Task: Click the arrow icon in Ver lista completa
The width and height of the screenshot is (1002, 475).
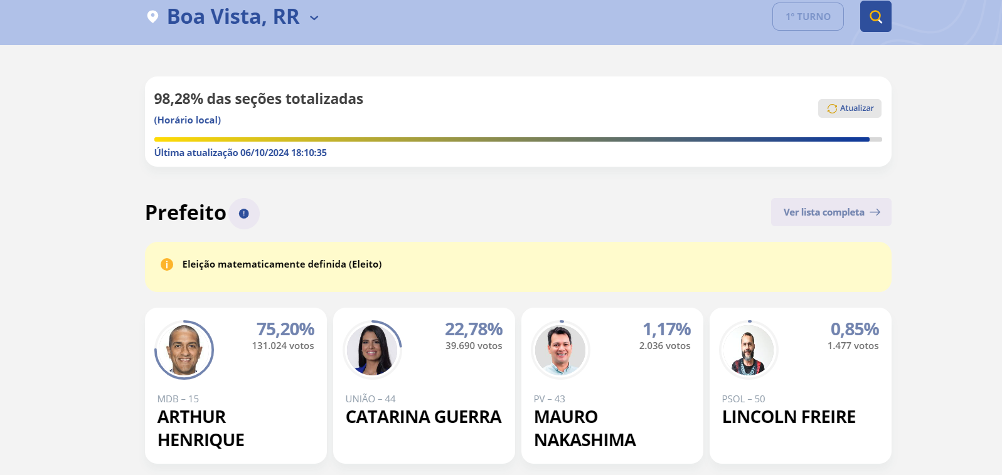Action: (x=875, y=212)
